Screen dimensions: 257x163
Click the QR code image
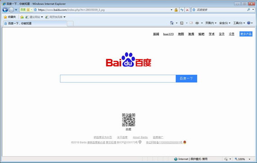(x=128, y=120)
